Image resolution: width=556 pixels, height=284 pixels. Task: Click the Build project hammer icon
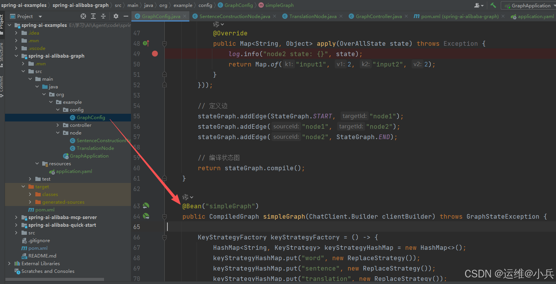(x=493, y=5)
